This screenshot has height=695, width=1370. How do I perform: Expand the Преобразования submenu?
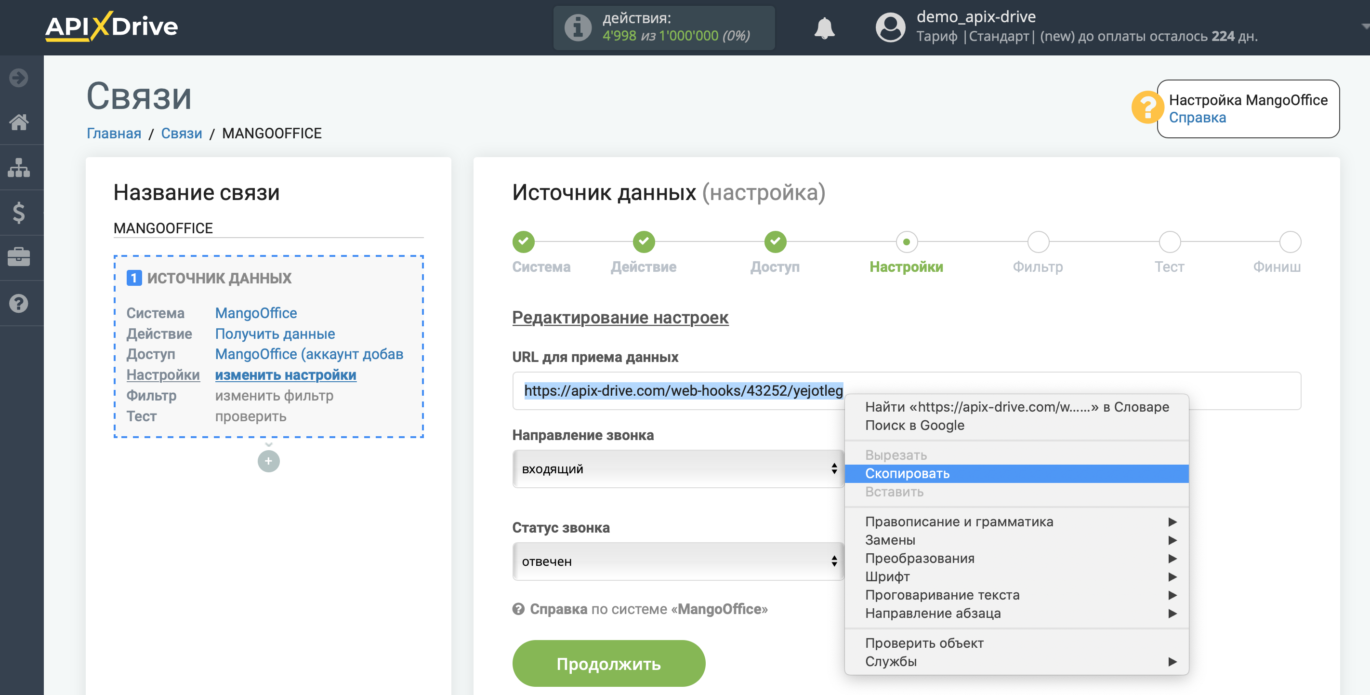tap(1016, 558)
